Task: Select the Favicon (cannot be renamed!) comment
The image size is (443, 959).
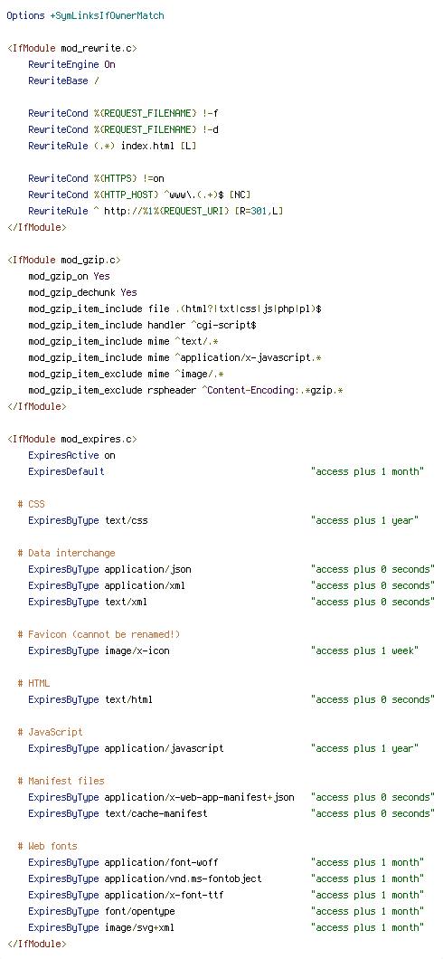Action: [99, 634]
